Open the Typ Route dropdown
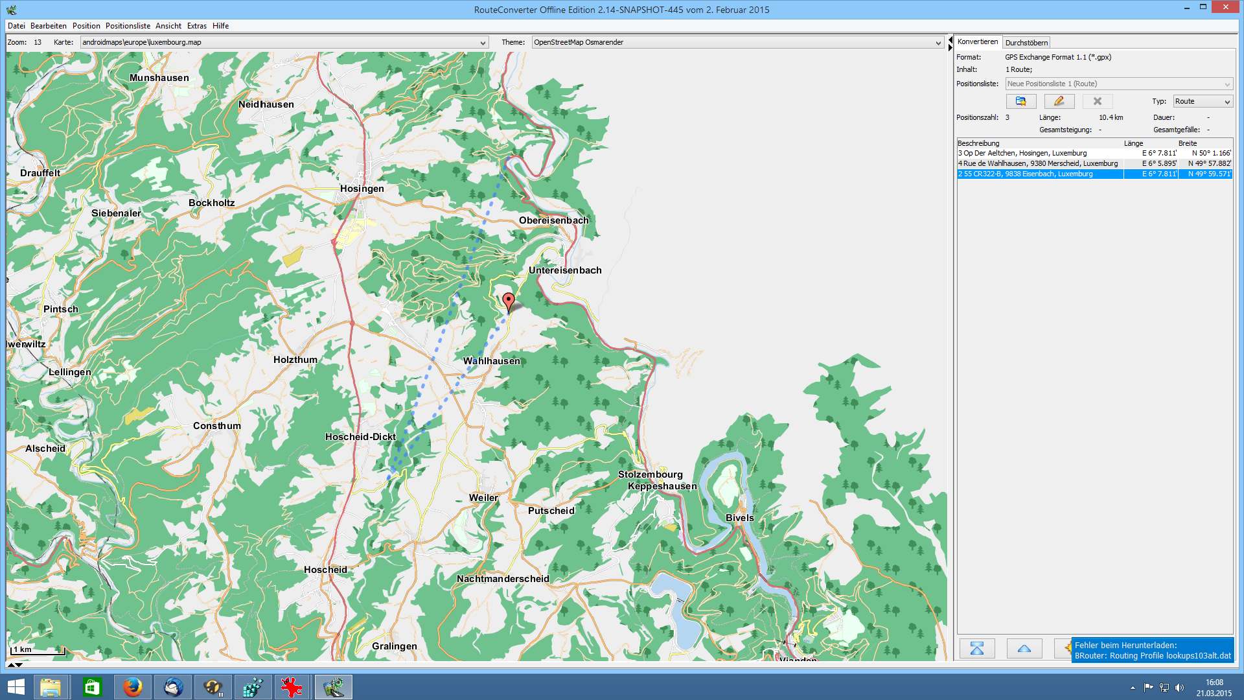This screenshot has height=700, width=1244. point(1227,102)
